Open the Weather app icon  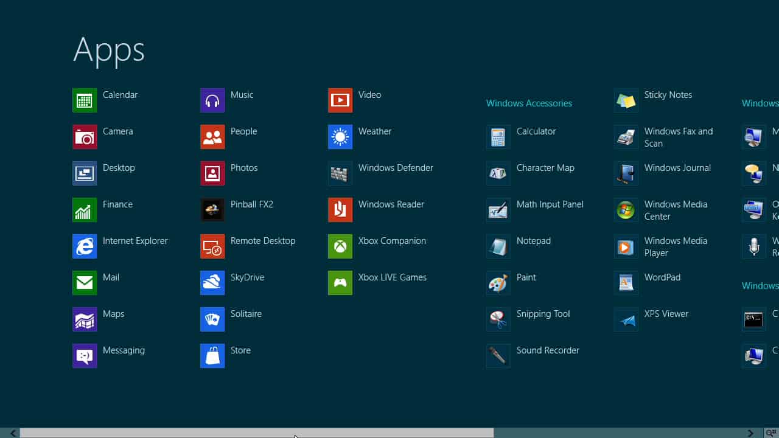click(x=340, y=137)
